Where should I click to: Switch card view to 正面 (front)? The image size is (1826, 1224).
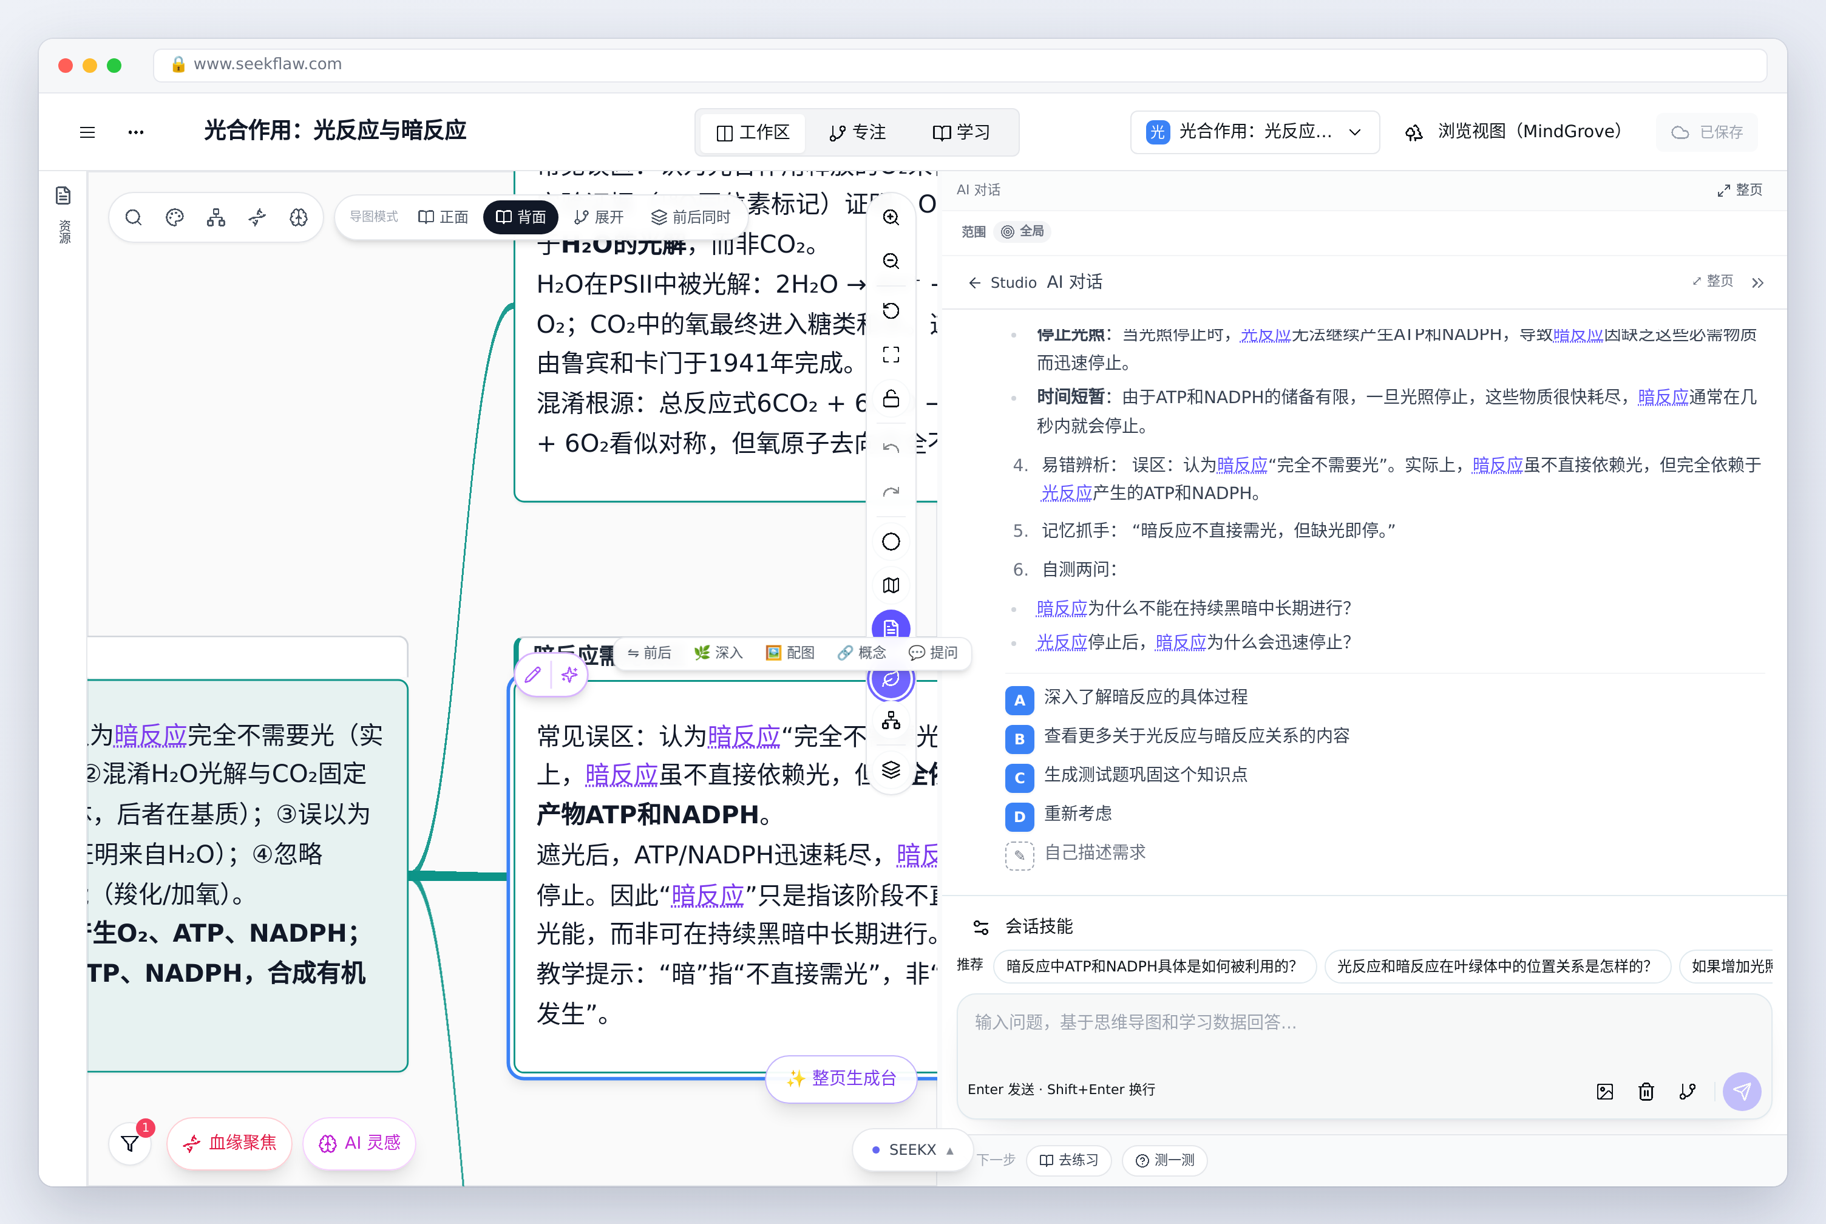(443, 217)
